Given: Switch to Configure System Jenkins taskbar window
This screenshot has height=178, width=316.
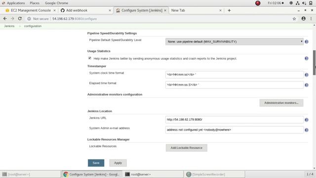Looking at the screenshot, I should [92, 175].
